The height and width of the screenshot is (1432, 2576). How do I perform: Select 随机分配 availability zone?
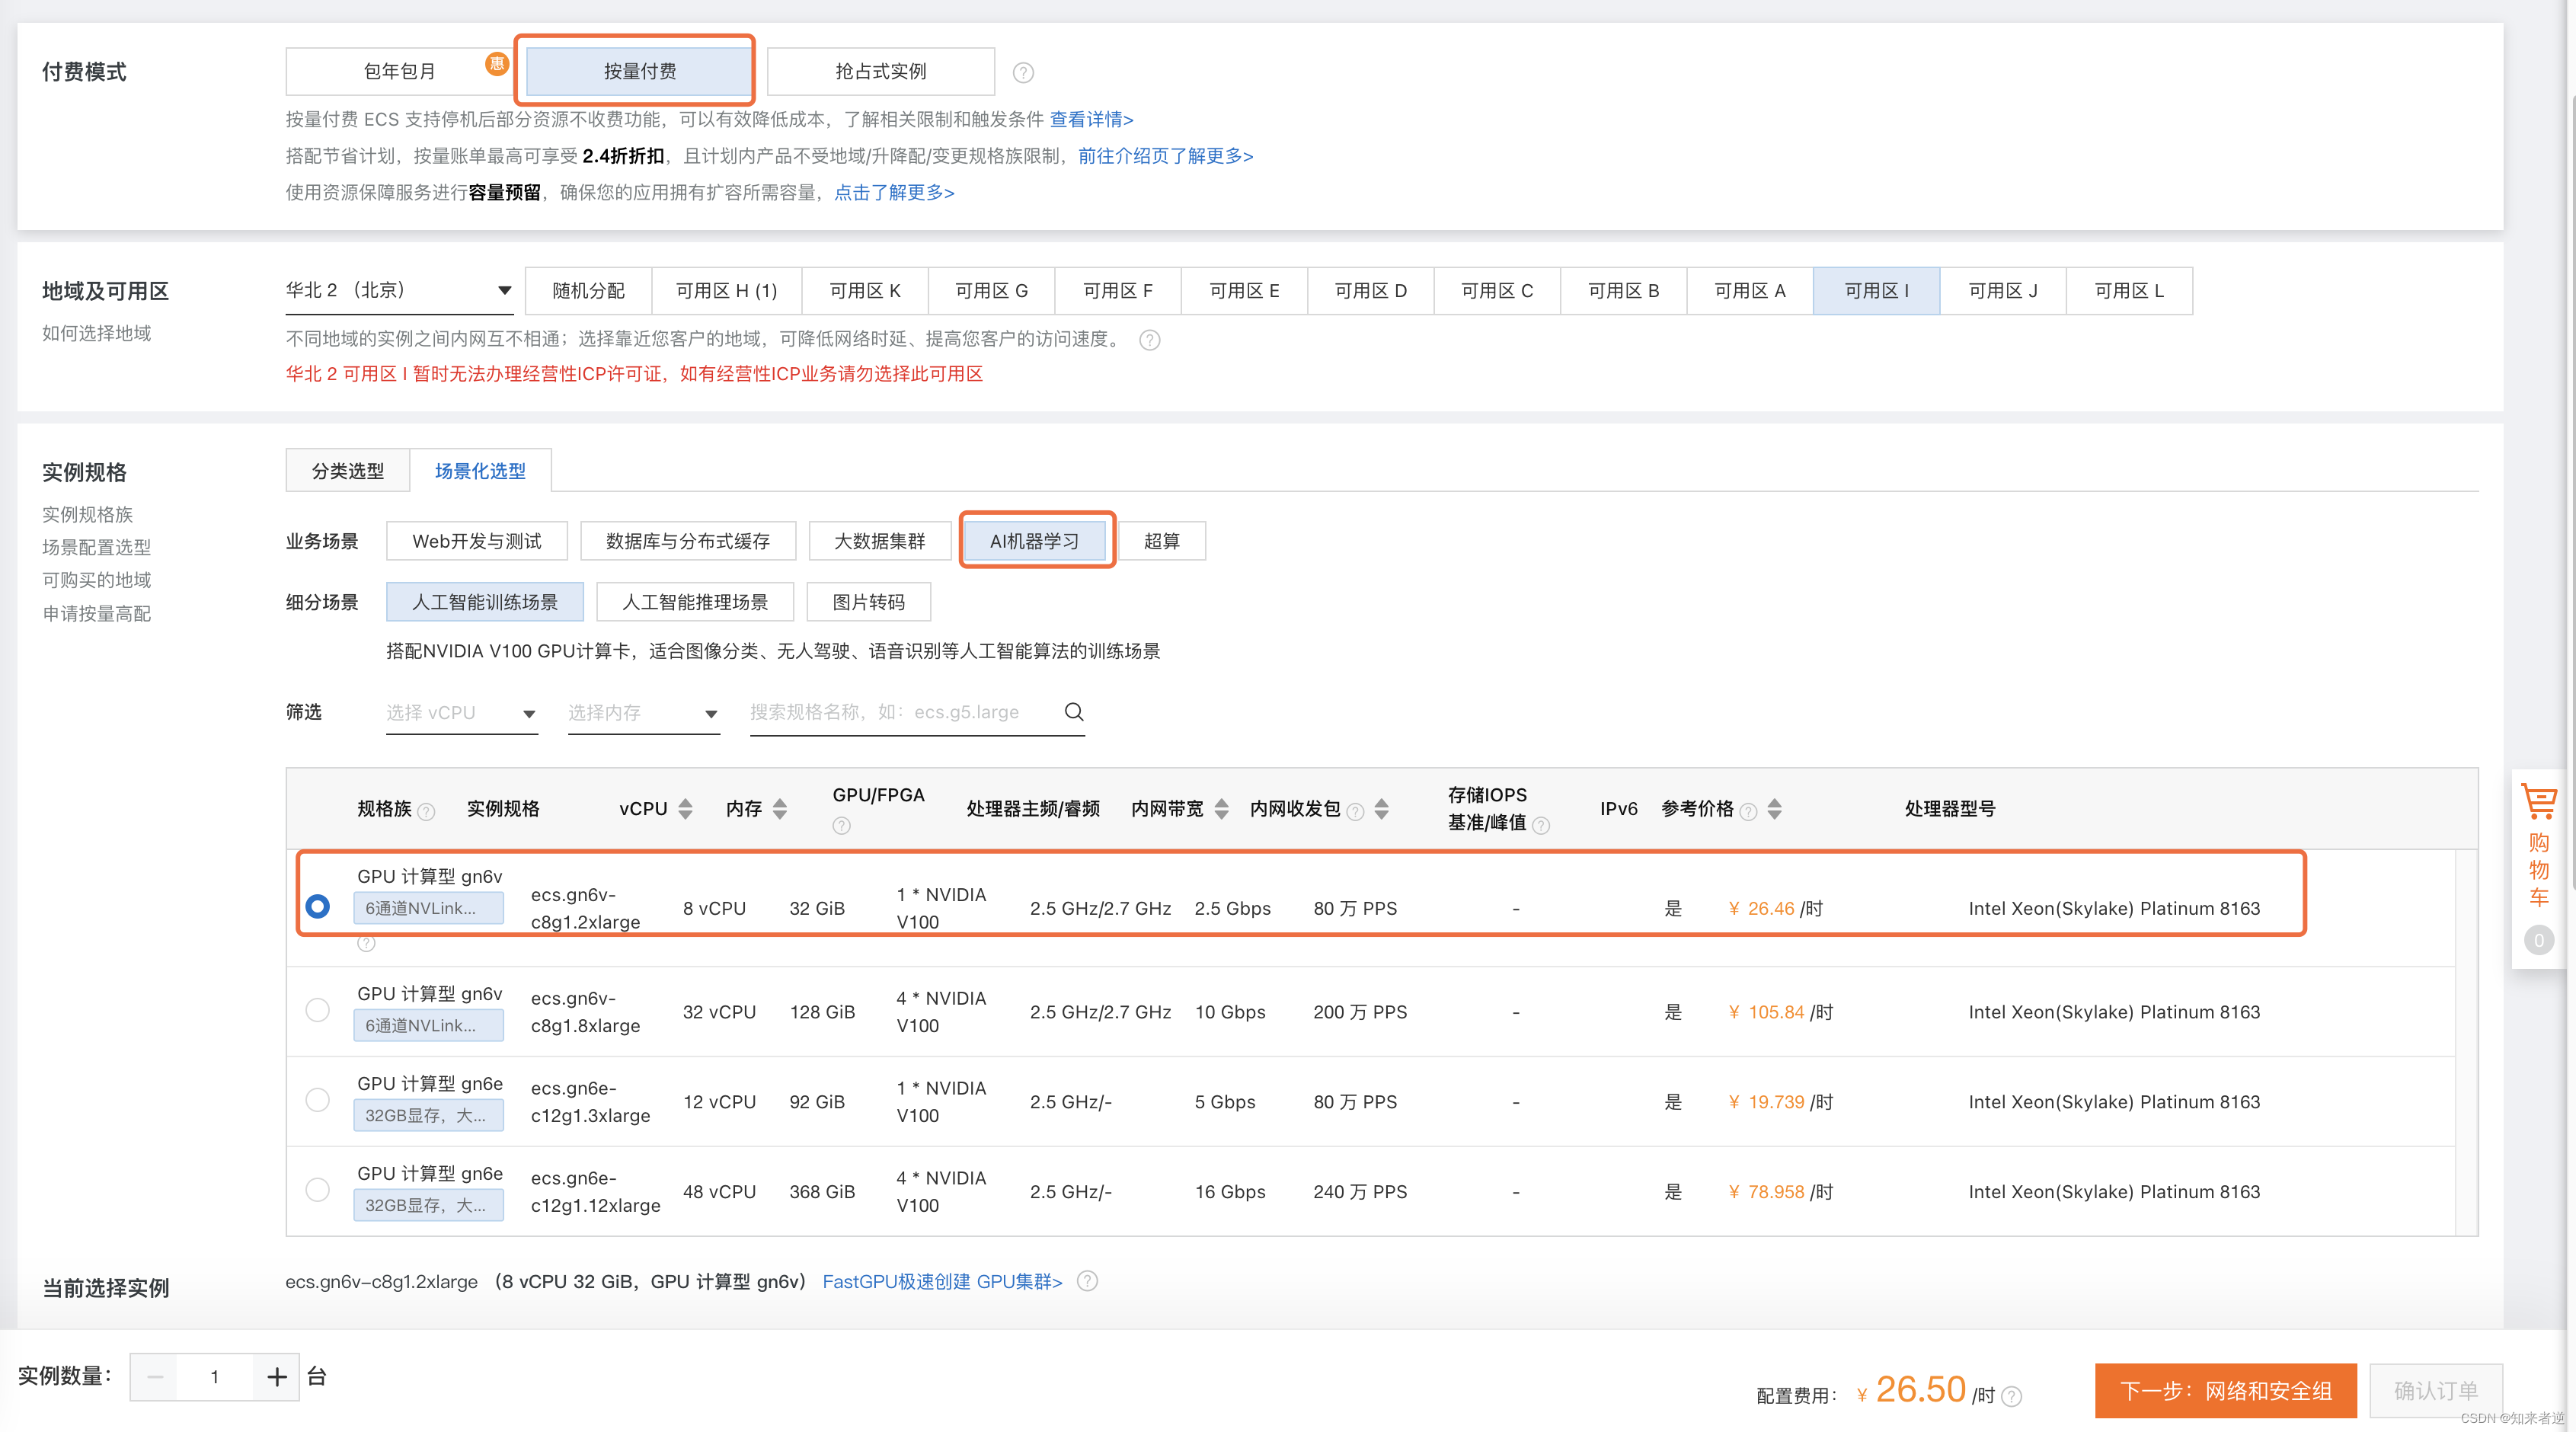coord(588,291)
